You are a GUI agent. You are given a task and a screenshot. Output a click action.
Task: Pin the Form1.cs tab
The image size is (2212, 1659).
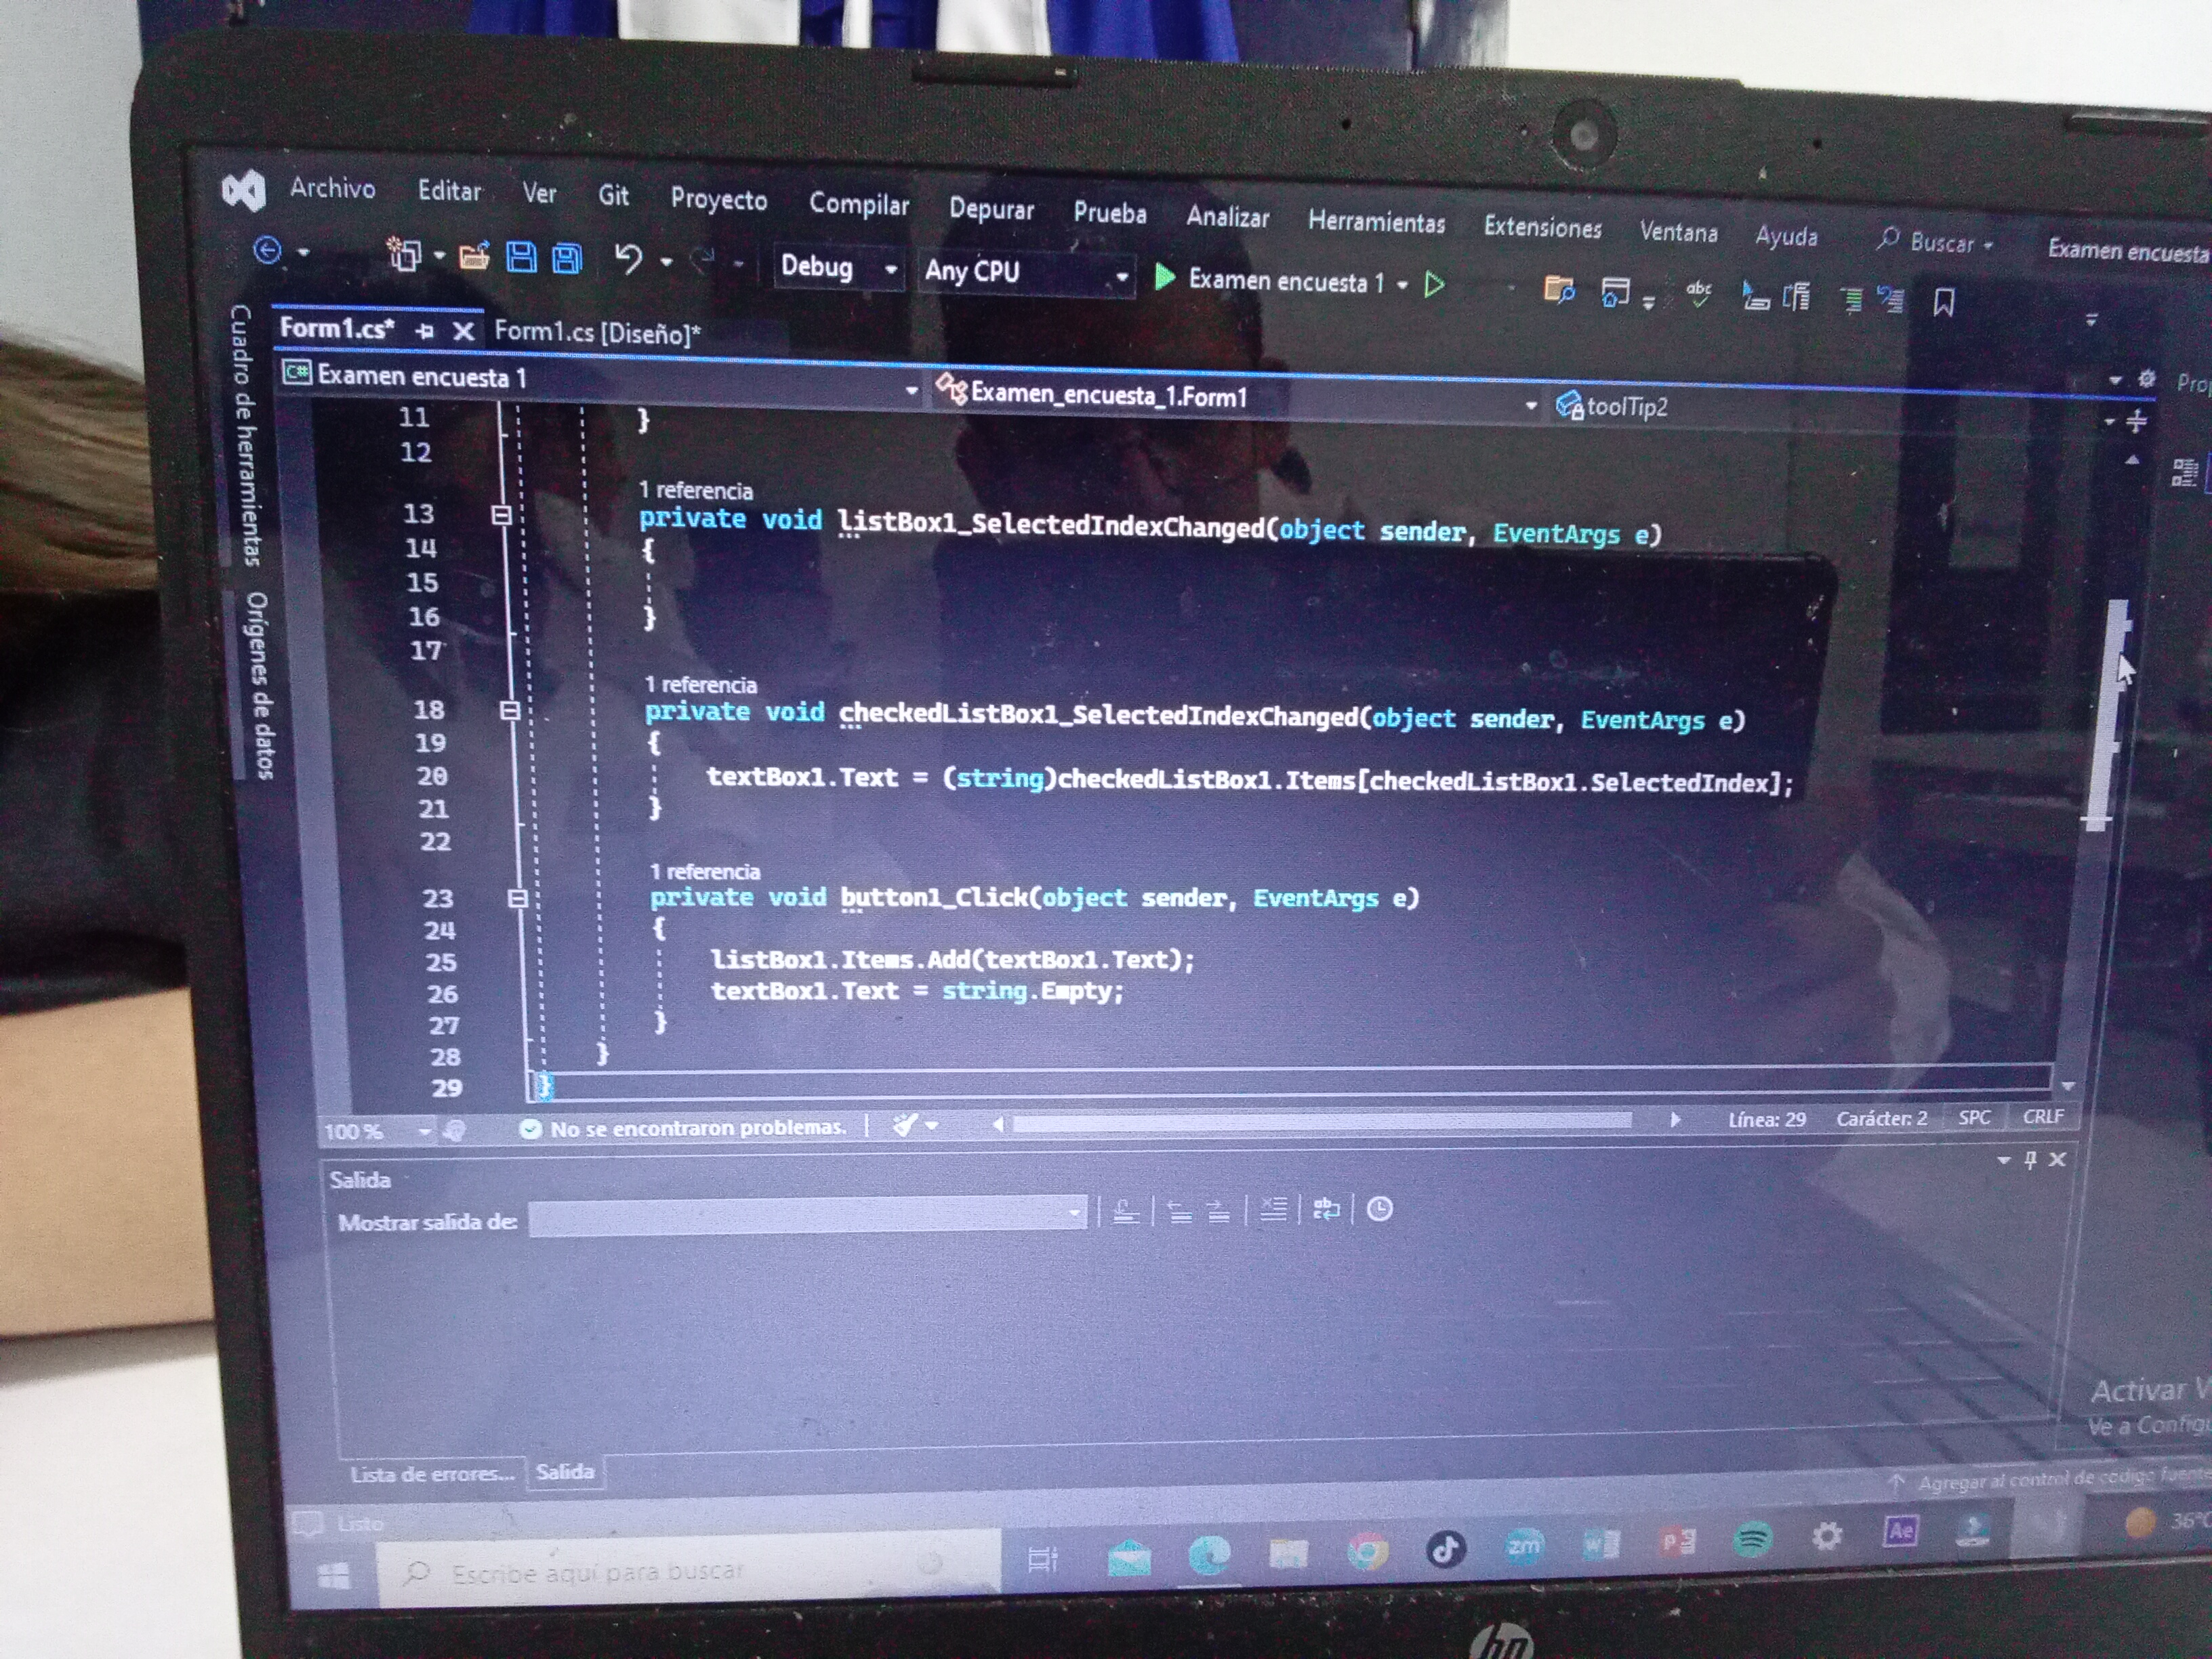(425, 331)
